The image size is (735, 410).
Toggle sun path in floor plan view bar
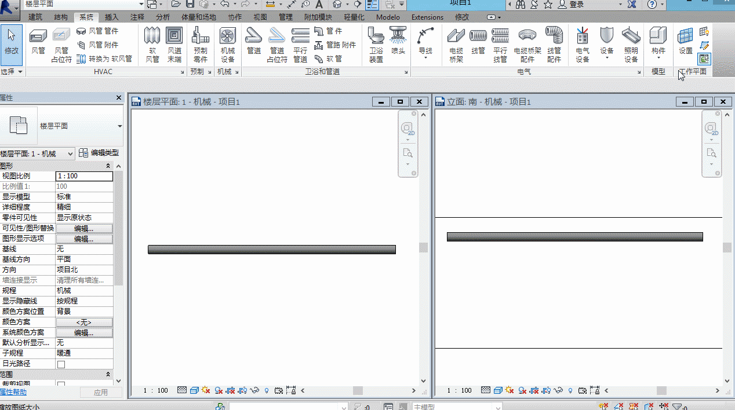click(205, 390)
